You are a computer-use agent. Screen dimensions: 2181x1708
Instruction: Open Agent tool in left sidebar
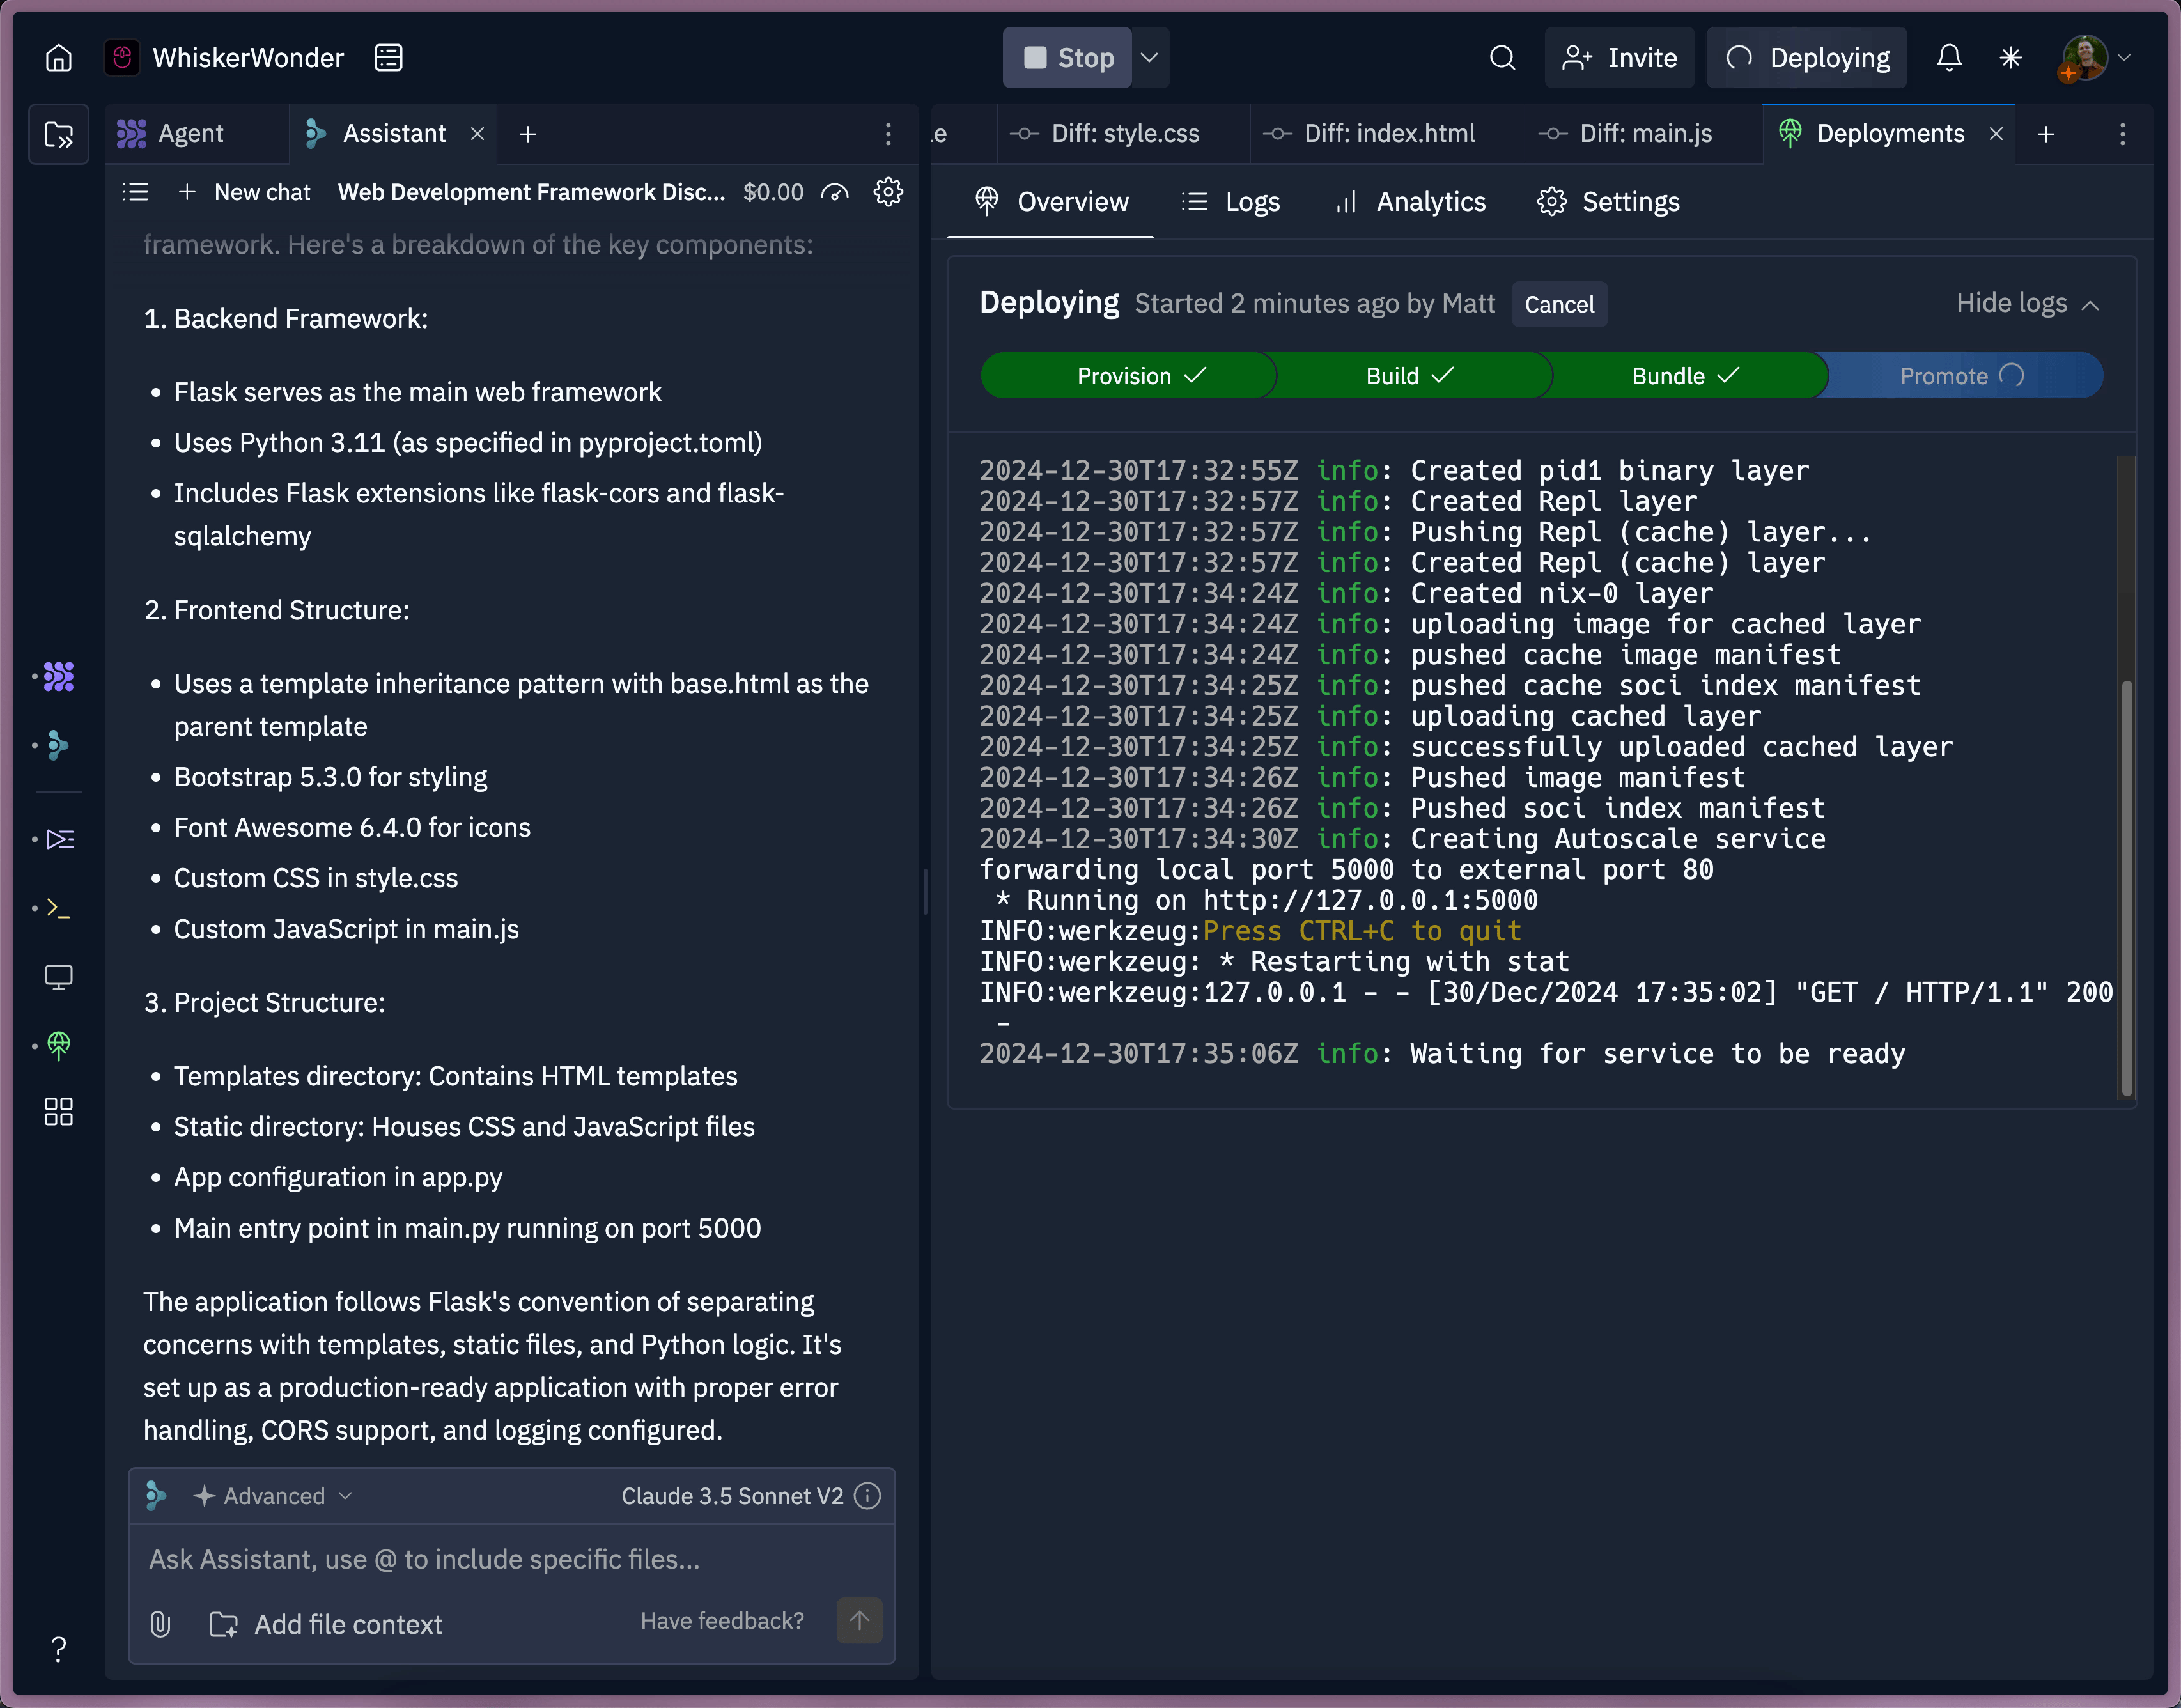click(59, 677)
